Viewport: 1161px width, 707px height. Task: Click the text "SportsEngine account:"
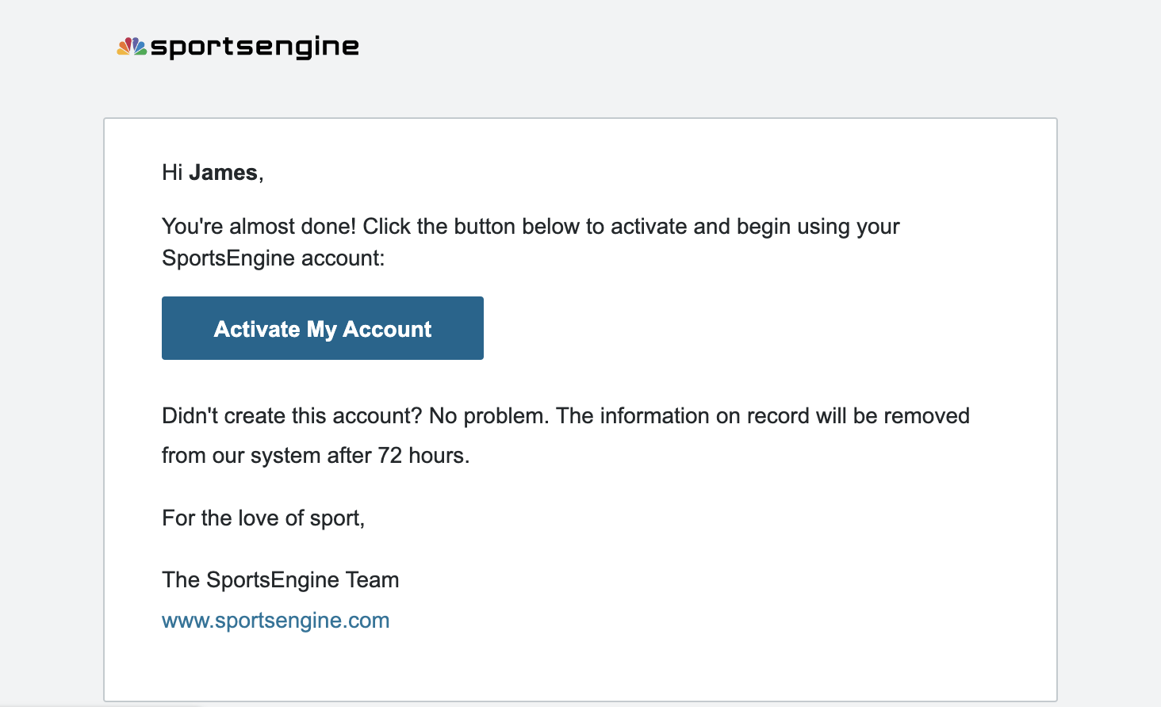point(273,258)
